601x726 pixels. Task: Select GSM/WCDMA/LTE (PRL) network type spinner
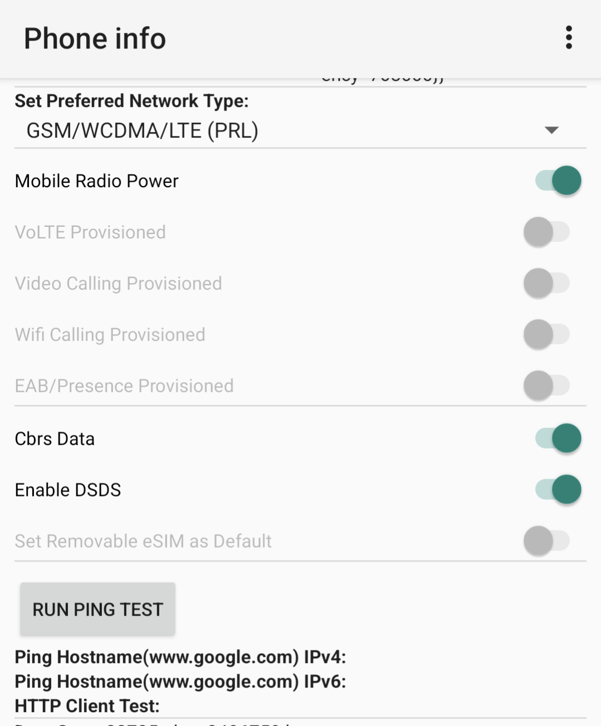pyautogui.click(x=142, y=131)
